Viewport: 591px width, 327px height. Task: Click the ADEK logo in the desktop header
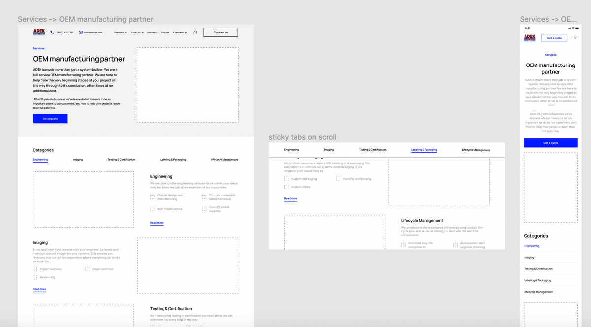pyautogui.click(x=39, y=32)
